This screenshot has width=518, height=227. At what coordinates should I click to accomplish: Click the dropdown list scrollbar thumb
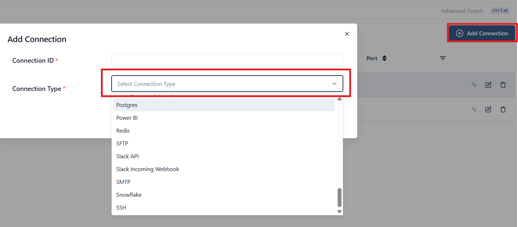tap(339, 197)
